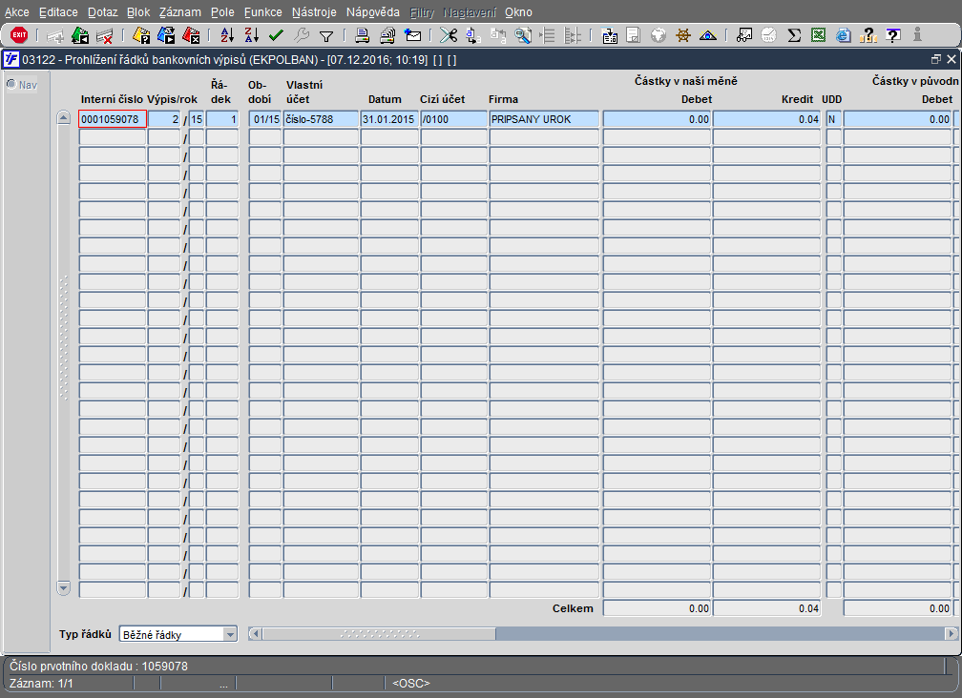Click the green checkmark icon
Image resolution: width=962 pixels, height=698 pixels.
pos(276,35)
